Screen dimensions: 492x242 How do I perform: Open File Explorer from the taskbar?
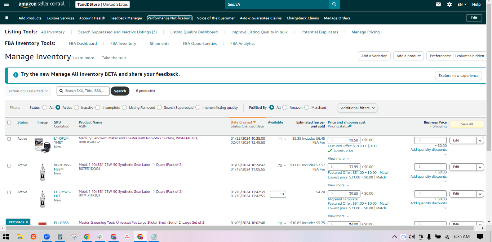(20, 237)
